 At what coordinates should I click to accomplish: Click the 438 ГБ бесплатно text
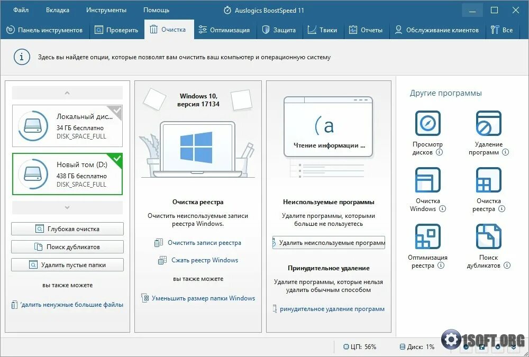(81, 176)
